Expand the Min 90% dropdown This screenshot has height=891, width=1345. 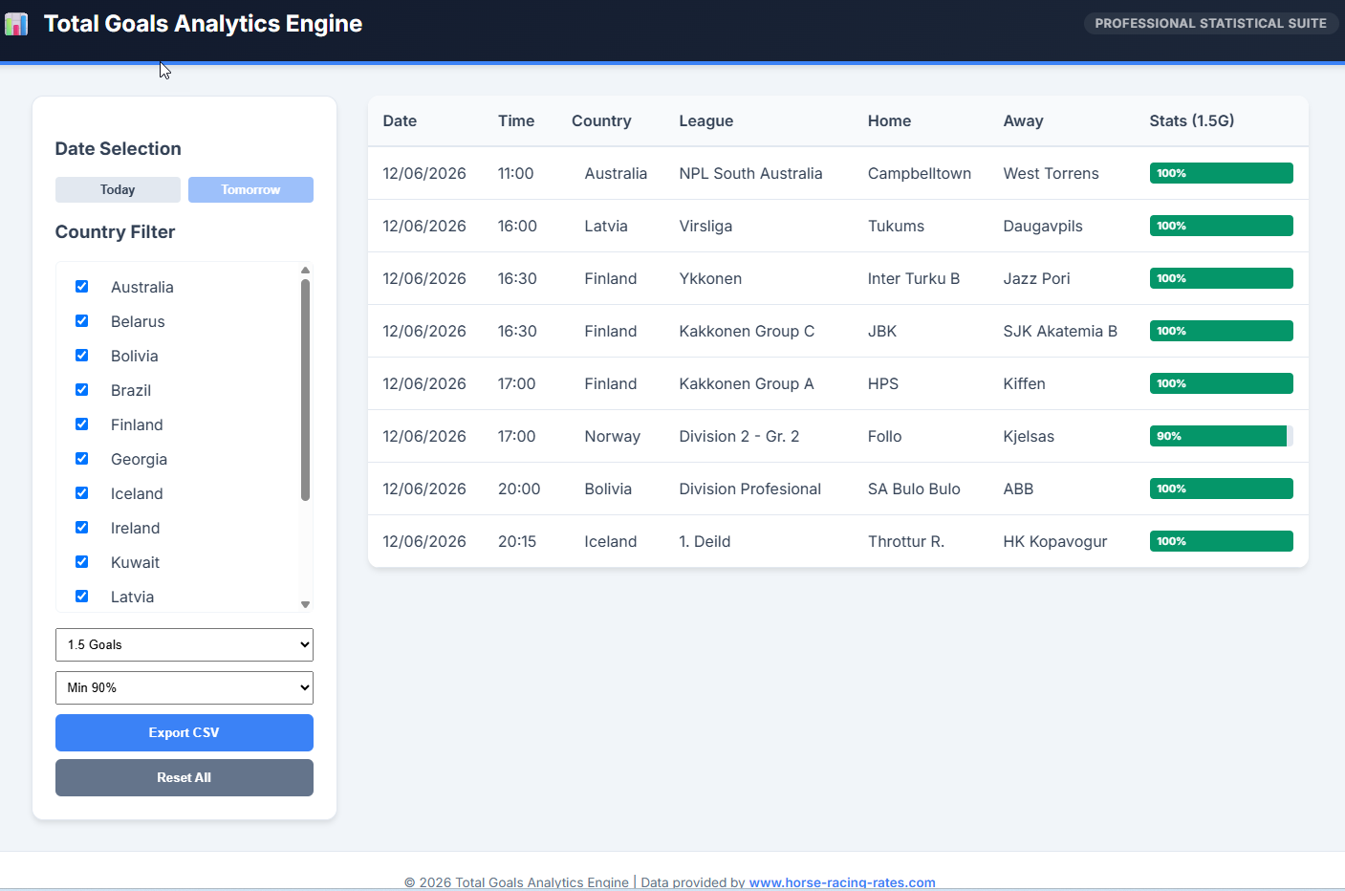pyautogui.click(x=184, y=687)
